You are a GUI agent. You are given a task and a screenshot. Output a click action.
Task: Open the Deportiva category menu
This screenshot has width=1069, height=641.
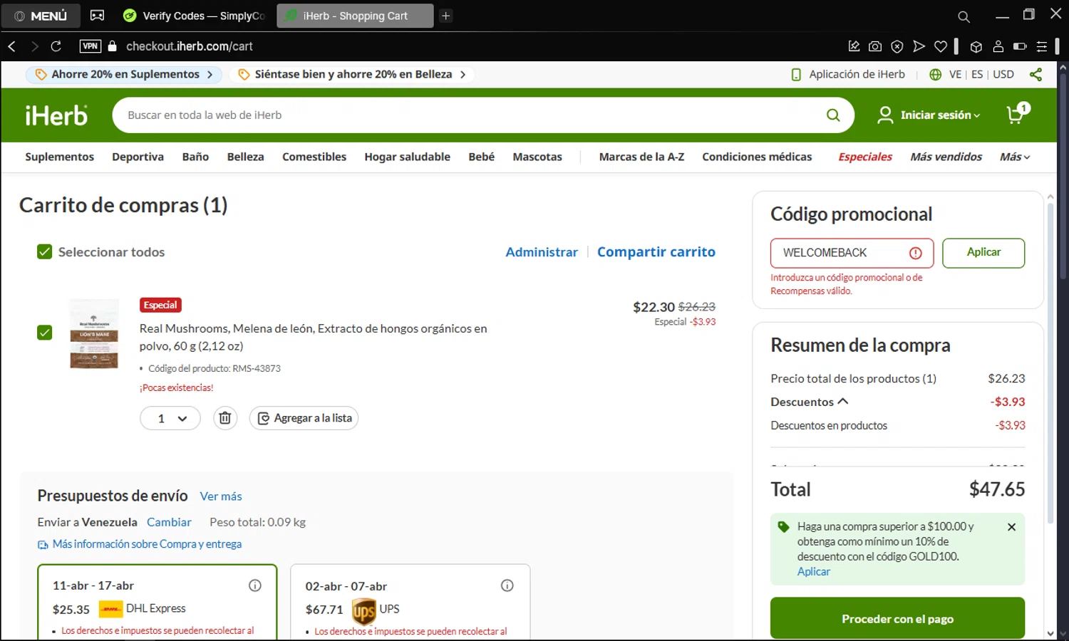point(138,157)
